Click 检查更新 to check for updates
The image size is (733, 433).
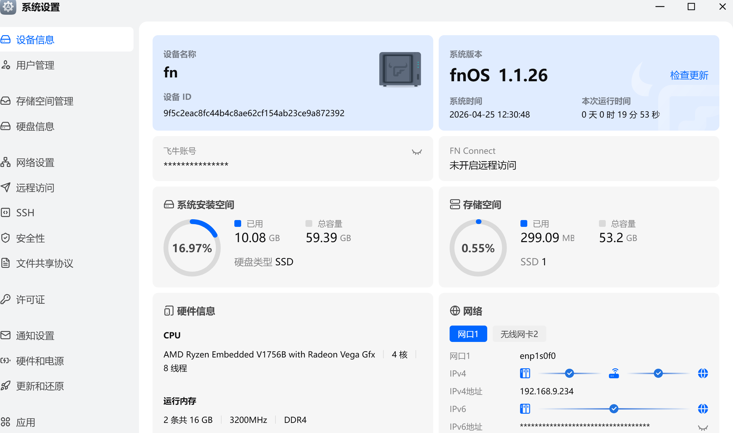pyautogui.click(x=689, y=75)
